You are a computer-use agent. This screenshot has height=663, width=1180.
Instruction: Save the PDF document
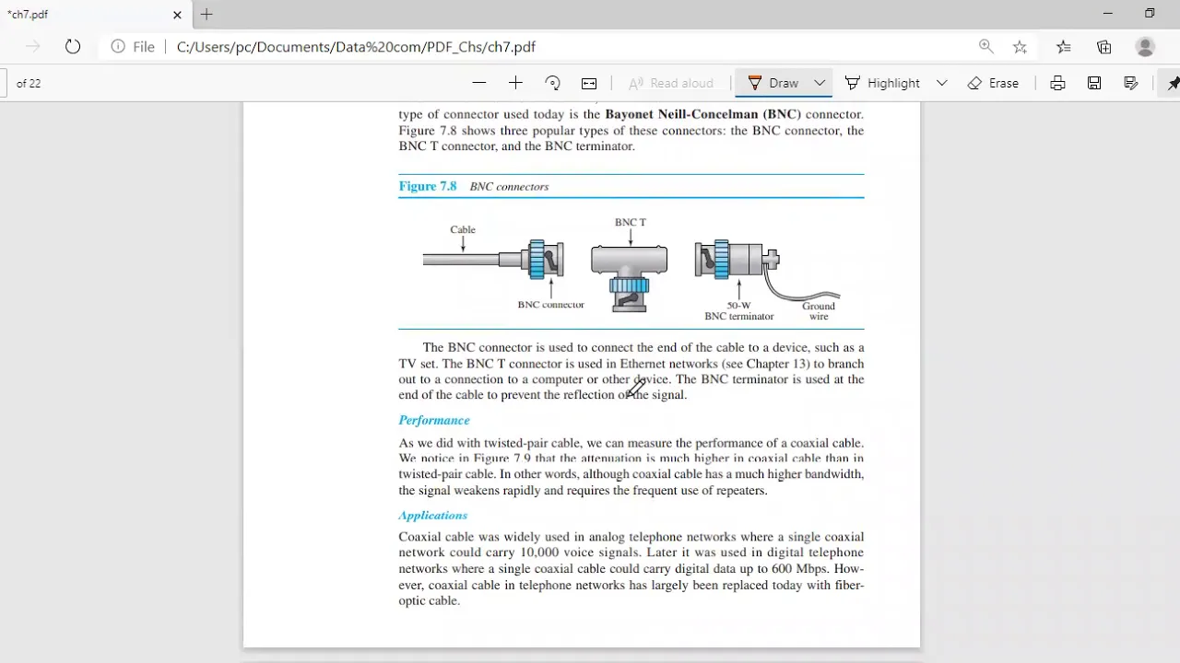(1094, 83)
